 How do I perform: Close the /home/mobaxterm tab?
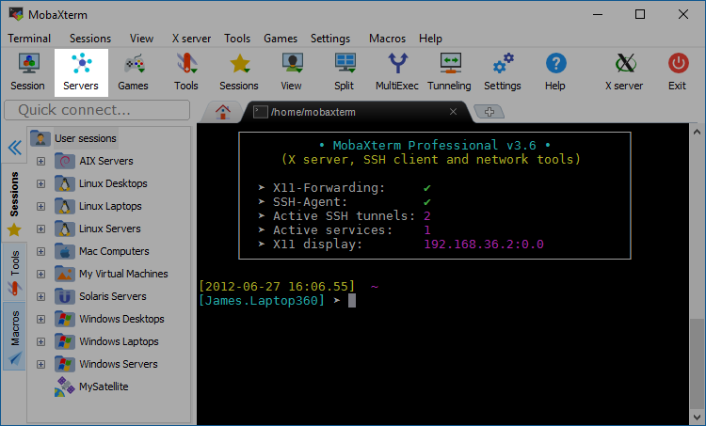point(453,112)
